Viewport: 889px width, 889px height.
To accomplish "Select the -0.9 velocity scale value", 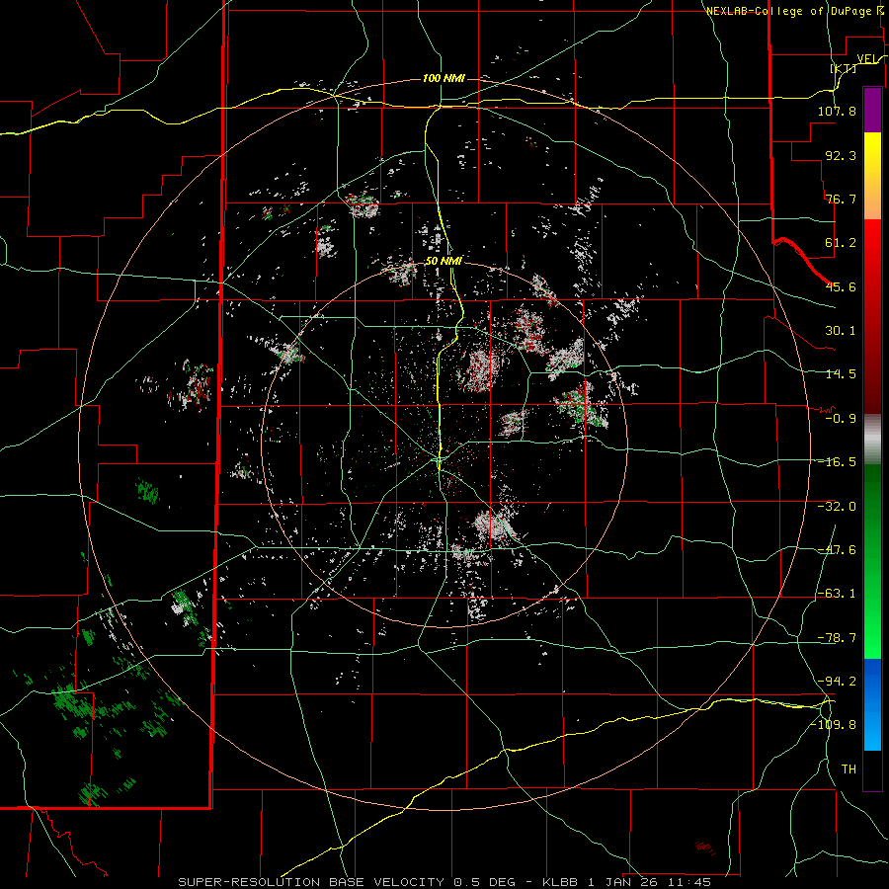I will pyautogui.click(x=841, y=419).
